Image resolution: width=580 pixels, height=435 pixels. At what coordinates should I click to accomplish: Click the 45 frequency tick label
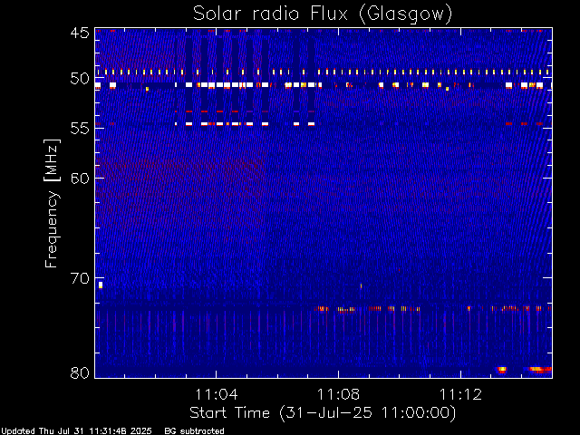(x=80, y=33)
